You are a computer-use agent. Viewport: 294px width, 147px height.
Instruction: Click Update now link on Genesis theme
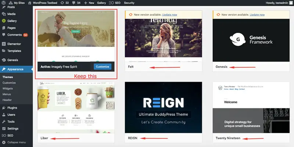[257, 15]
